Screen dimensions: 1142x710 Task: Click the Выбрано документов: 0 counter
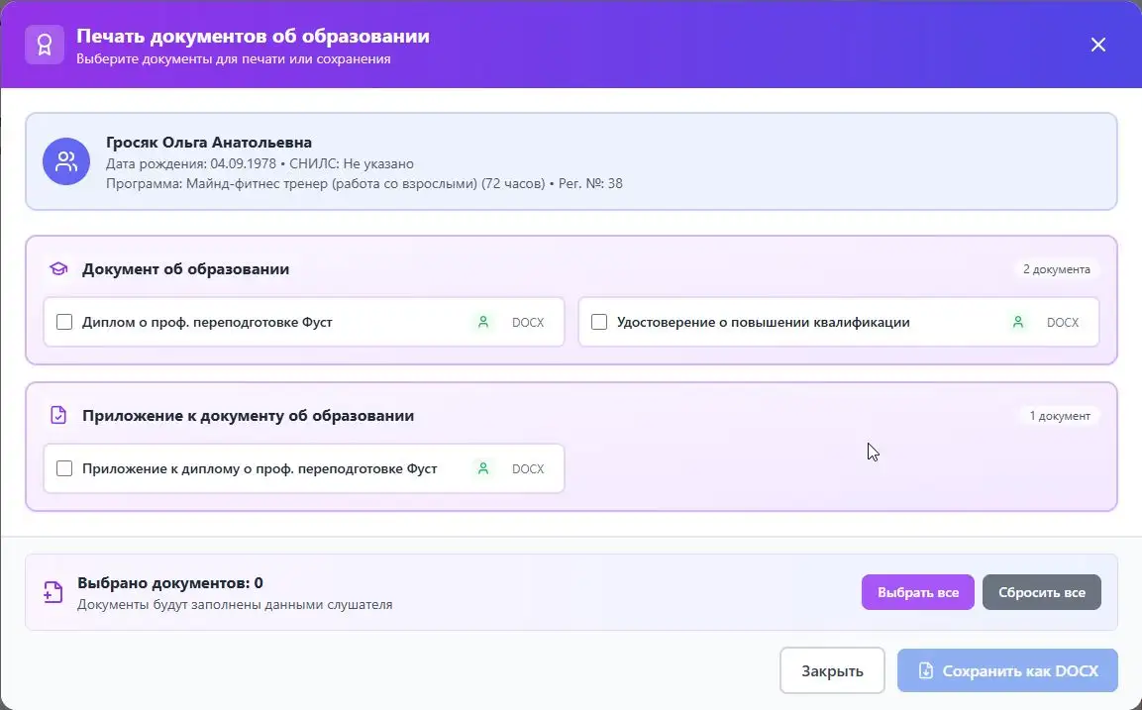(x=170, y=582)
